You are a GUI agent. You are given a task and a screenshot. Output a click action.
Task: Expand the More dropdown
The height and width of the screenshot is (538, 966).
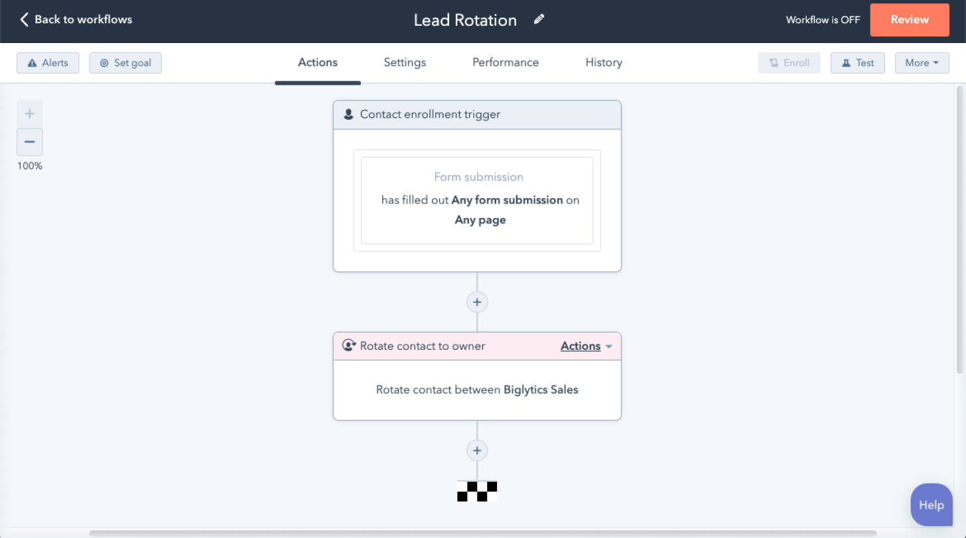click(x=922, y=62)
